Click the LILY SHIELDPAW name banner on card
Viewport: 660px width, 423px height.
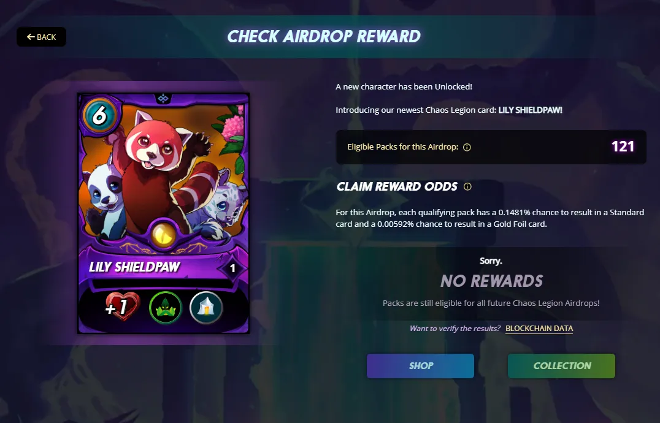pos(134,267)
